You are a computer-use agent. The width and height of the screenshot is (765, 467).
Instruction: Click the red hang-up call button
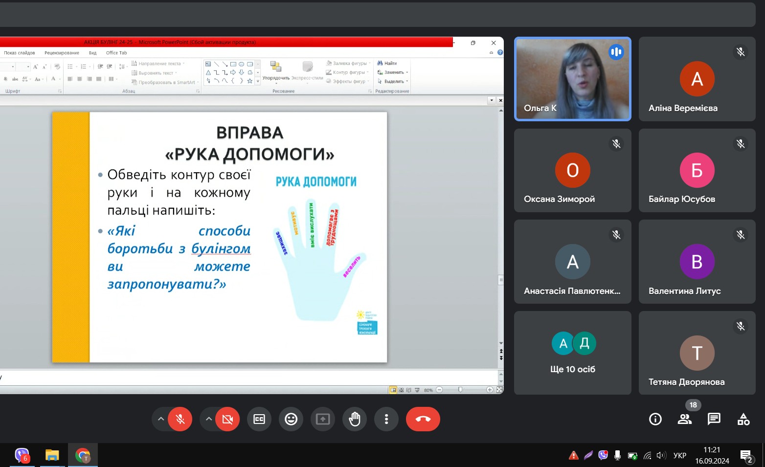coord(423,419)
